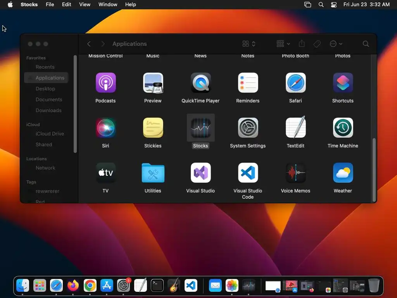Open the Apple menu
This screenshot has width=397, height=298.
click(10, 5)
